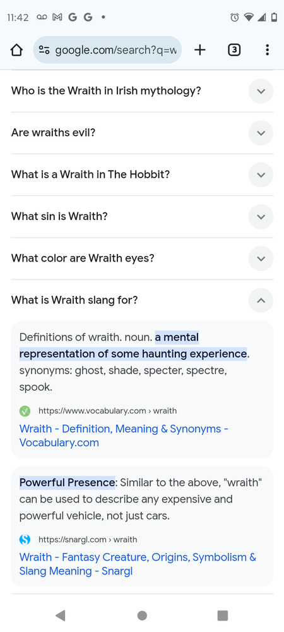284x632 pixels.
Task: Open the Snargl Wraith fantasy creature link
Action: (138, 564)
